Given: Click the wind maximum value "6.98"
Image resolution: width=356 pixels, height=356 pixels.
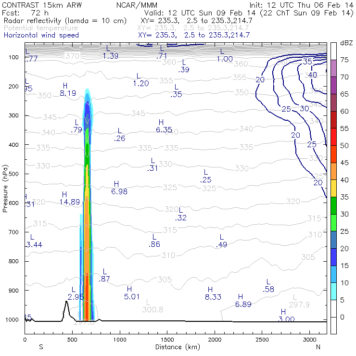Looking at the screenshot, I should tap(119, 191).
